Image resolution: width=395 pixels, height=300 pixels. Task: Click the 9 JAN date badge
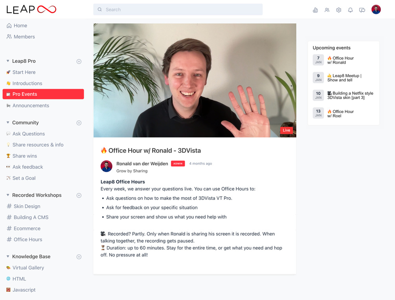(x=318, y=77)
